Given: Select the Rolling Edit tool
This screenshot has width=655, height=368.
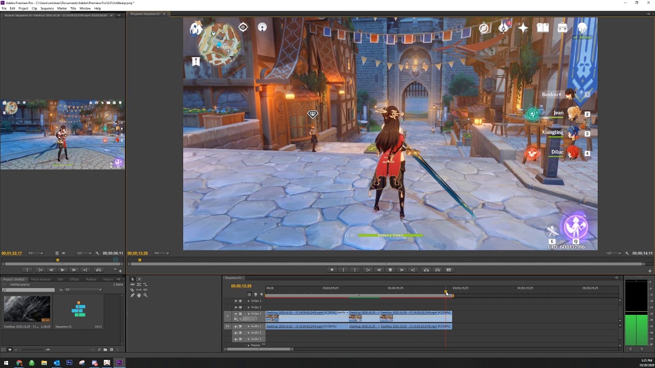Looking at the screenshot, I should (x=139, y=285).
